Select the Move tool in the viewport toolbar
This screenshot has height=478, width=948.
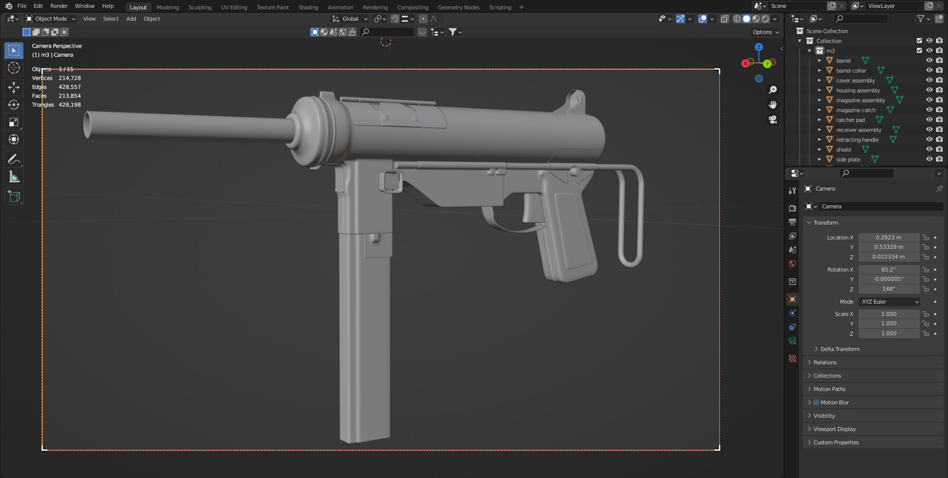tap(13, 86)
